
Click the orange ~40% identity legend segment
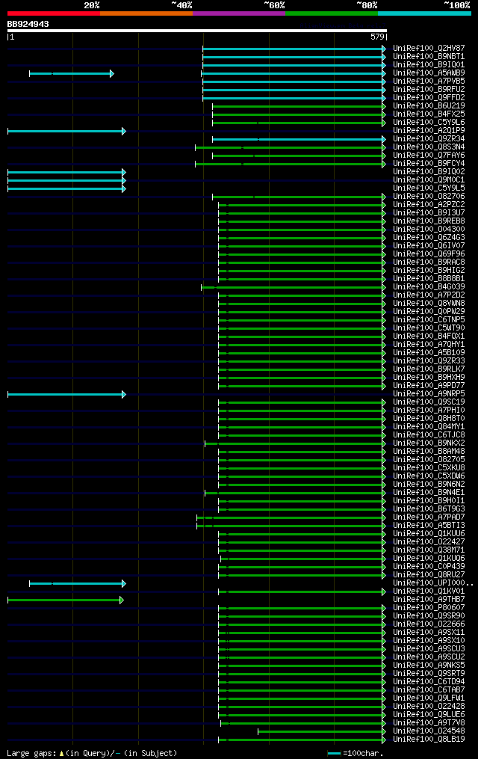(x=146, y=13)
